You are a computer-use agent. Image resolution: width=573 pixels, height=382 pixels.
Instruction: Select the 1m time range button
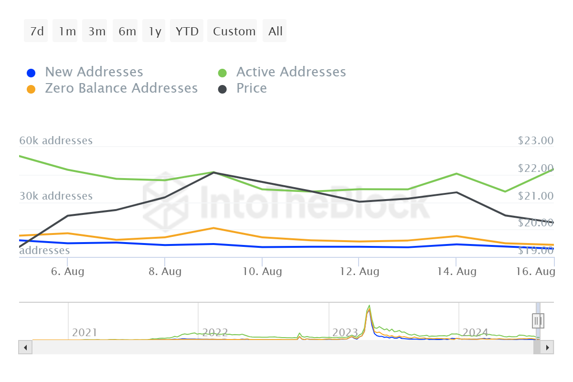[x=67, y=31]
